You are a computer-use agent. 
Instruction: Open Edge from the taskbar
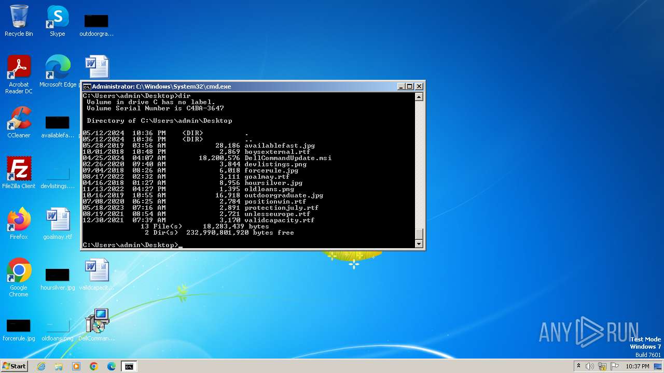coord(112,366)
